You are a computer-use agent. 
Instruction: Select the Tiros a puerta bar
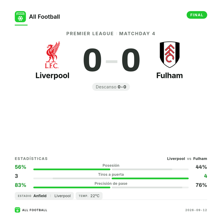tap(111, 179)
